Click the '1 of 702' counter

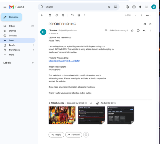tap(128, 15)
